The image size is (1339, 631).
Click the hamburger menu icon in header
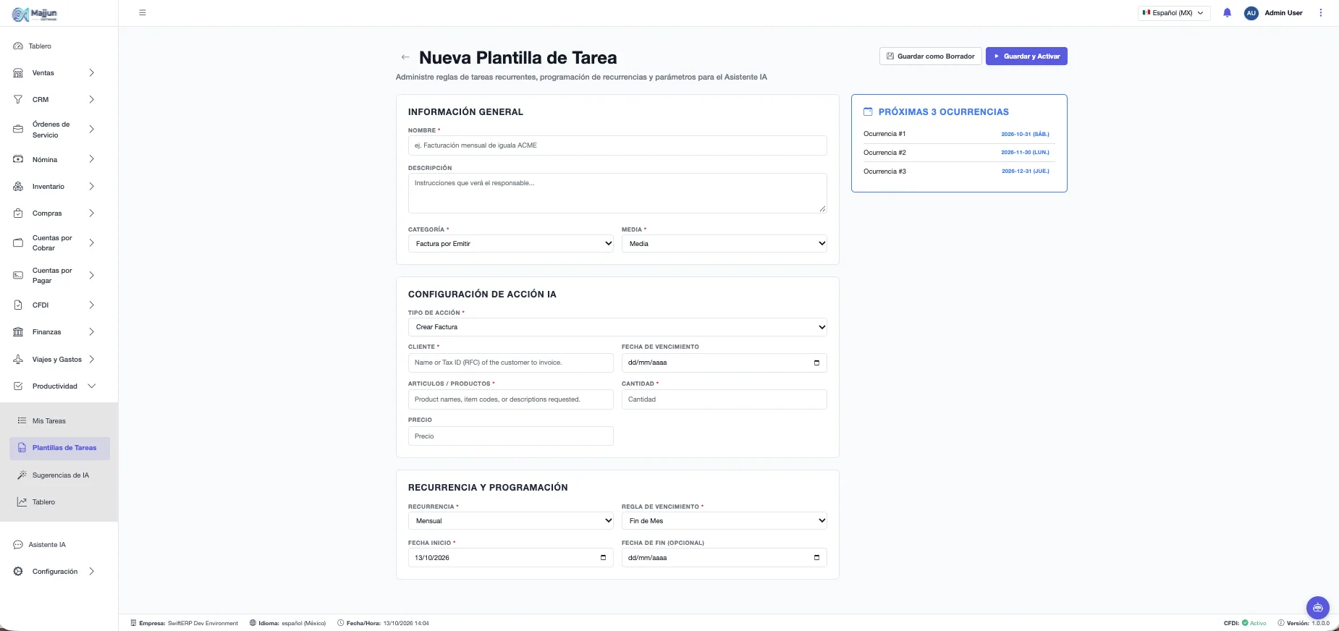[x=143, y=12]
